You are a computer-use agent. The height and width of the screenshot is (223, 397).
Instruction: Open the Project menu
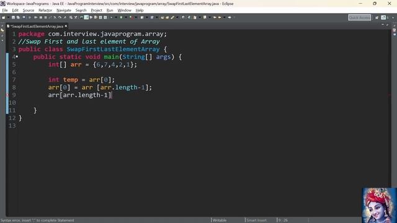pos(97,11)
